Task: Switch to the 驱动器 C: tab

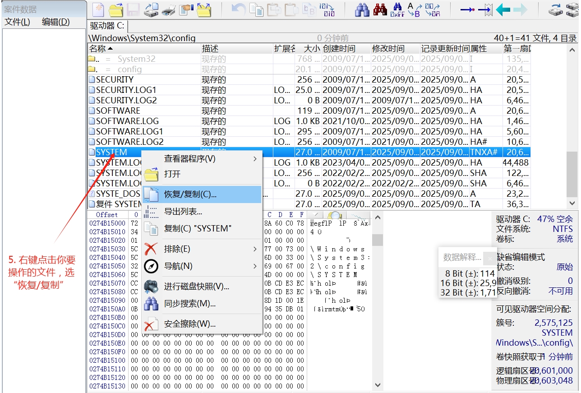Action: pyautogui.click(x=107, y=26)
